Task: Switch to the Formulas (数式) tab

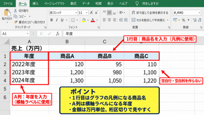Action: [x=73, y=4]
